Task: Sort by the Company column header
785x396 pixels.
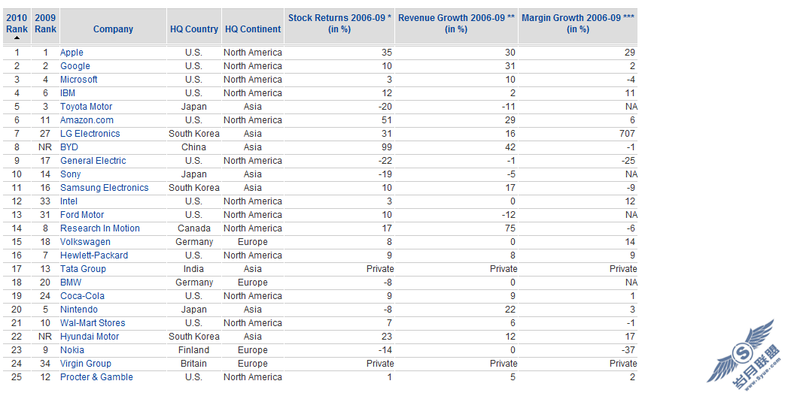Action: pyautogui.click(x=113, y=29)
